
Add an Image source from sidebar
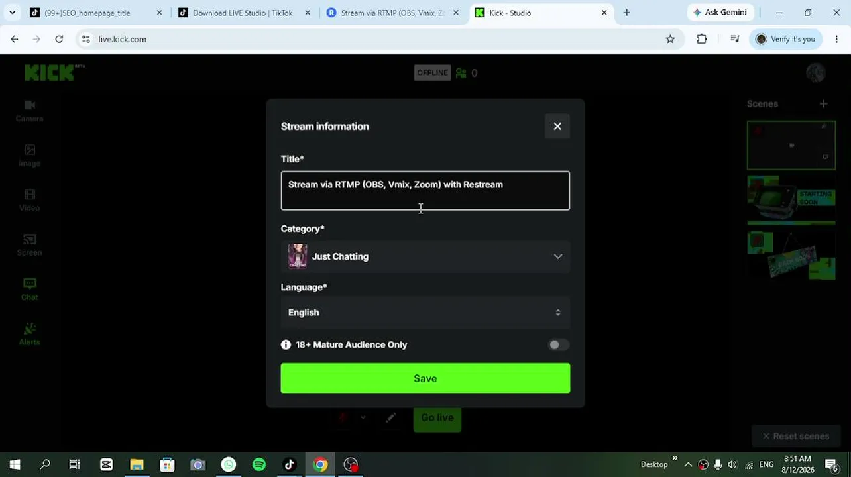click(30, 156)
